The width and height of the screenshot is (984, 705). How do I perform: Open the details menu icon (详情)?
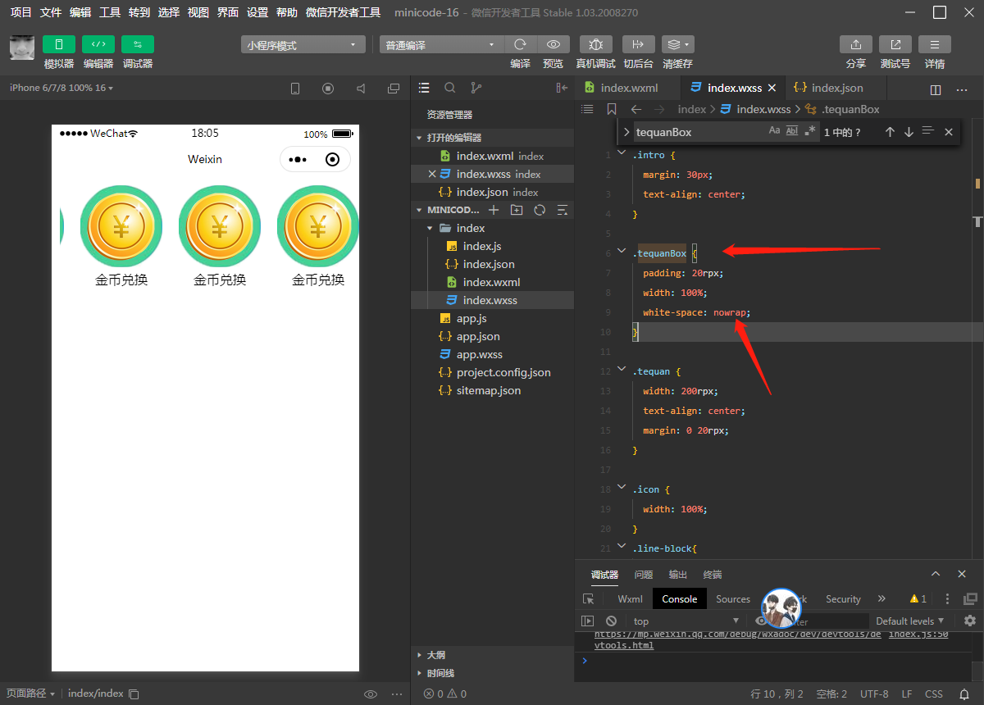click(935, 44)
